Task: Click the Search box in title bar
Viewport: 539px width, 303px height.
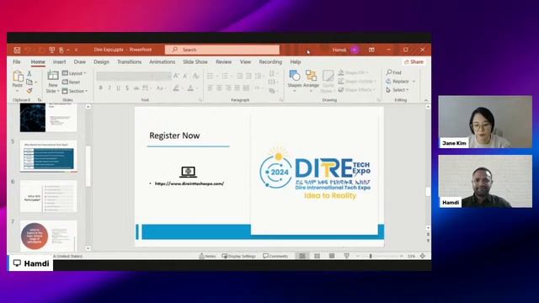Action: click(222, 50)
